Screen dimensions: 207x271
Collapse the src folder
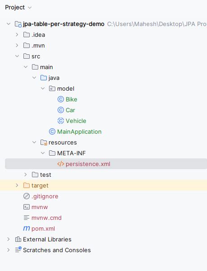[x=17, y=56]
